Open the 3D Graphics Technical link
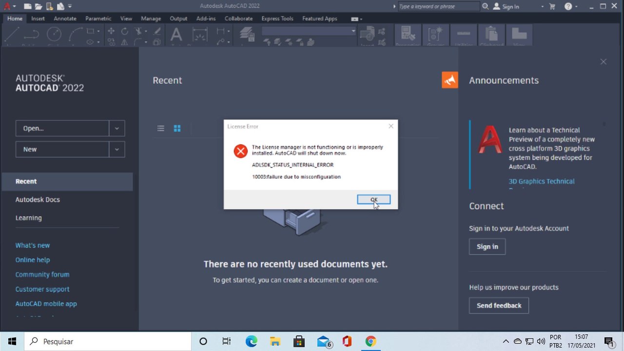 pos(542,181)
